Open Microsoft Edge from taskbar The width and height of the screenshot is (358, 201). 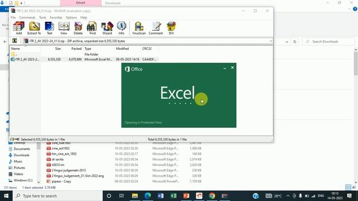pyautogui.click(x=148, y=196)
